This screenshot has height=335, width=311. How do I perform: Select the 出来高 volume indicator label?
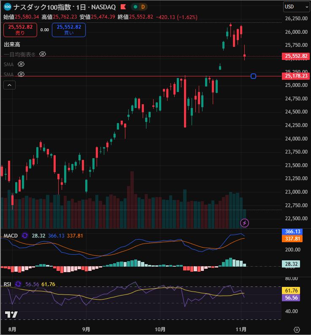12,44
